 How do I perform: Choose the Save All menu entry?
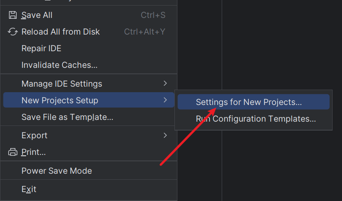pyautogui.click(x=37, y=15)
